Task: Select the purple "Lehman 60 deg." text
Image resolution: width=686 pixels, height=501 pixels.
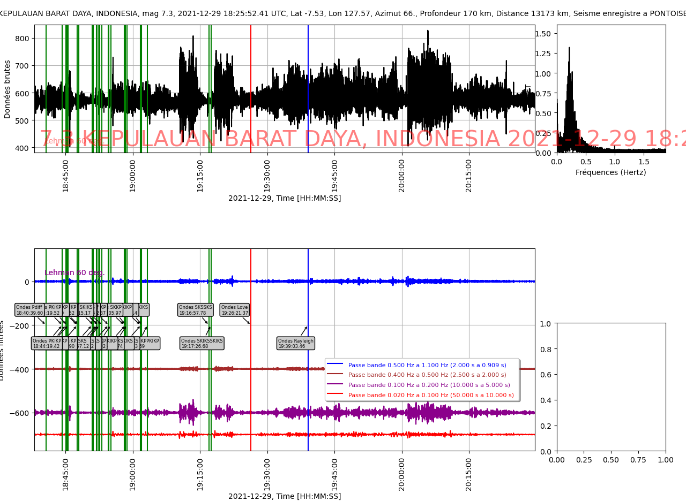Action: [x=74, y=272]
